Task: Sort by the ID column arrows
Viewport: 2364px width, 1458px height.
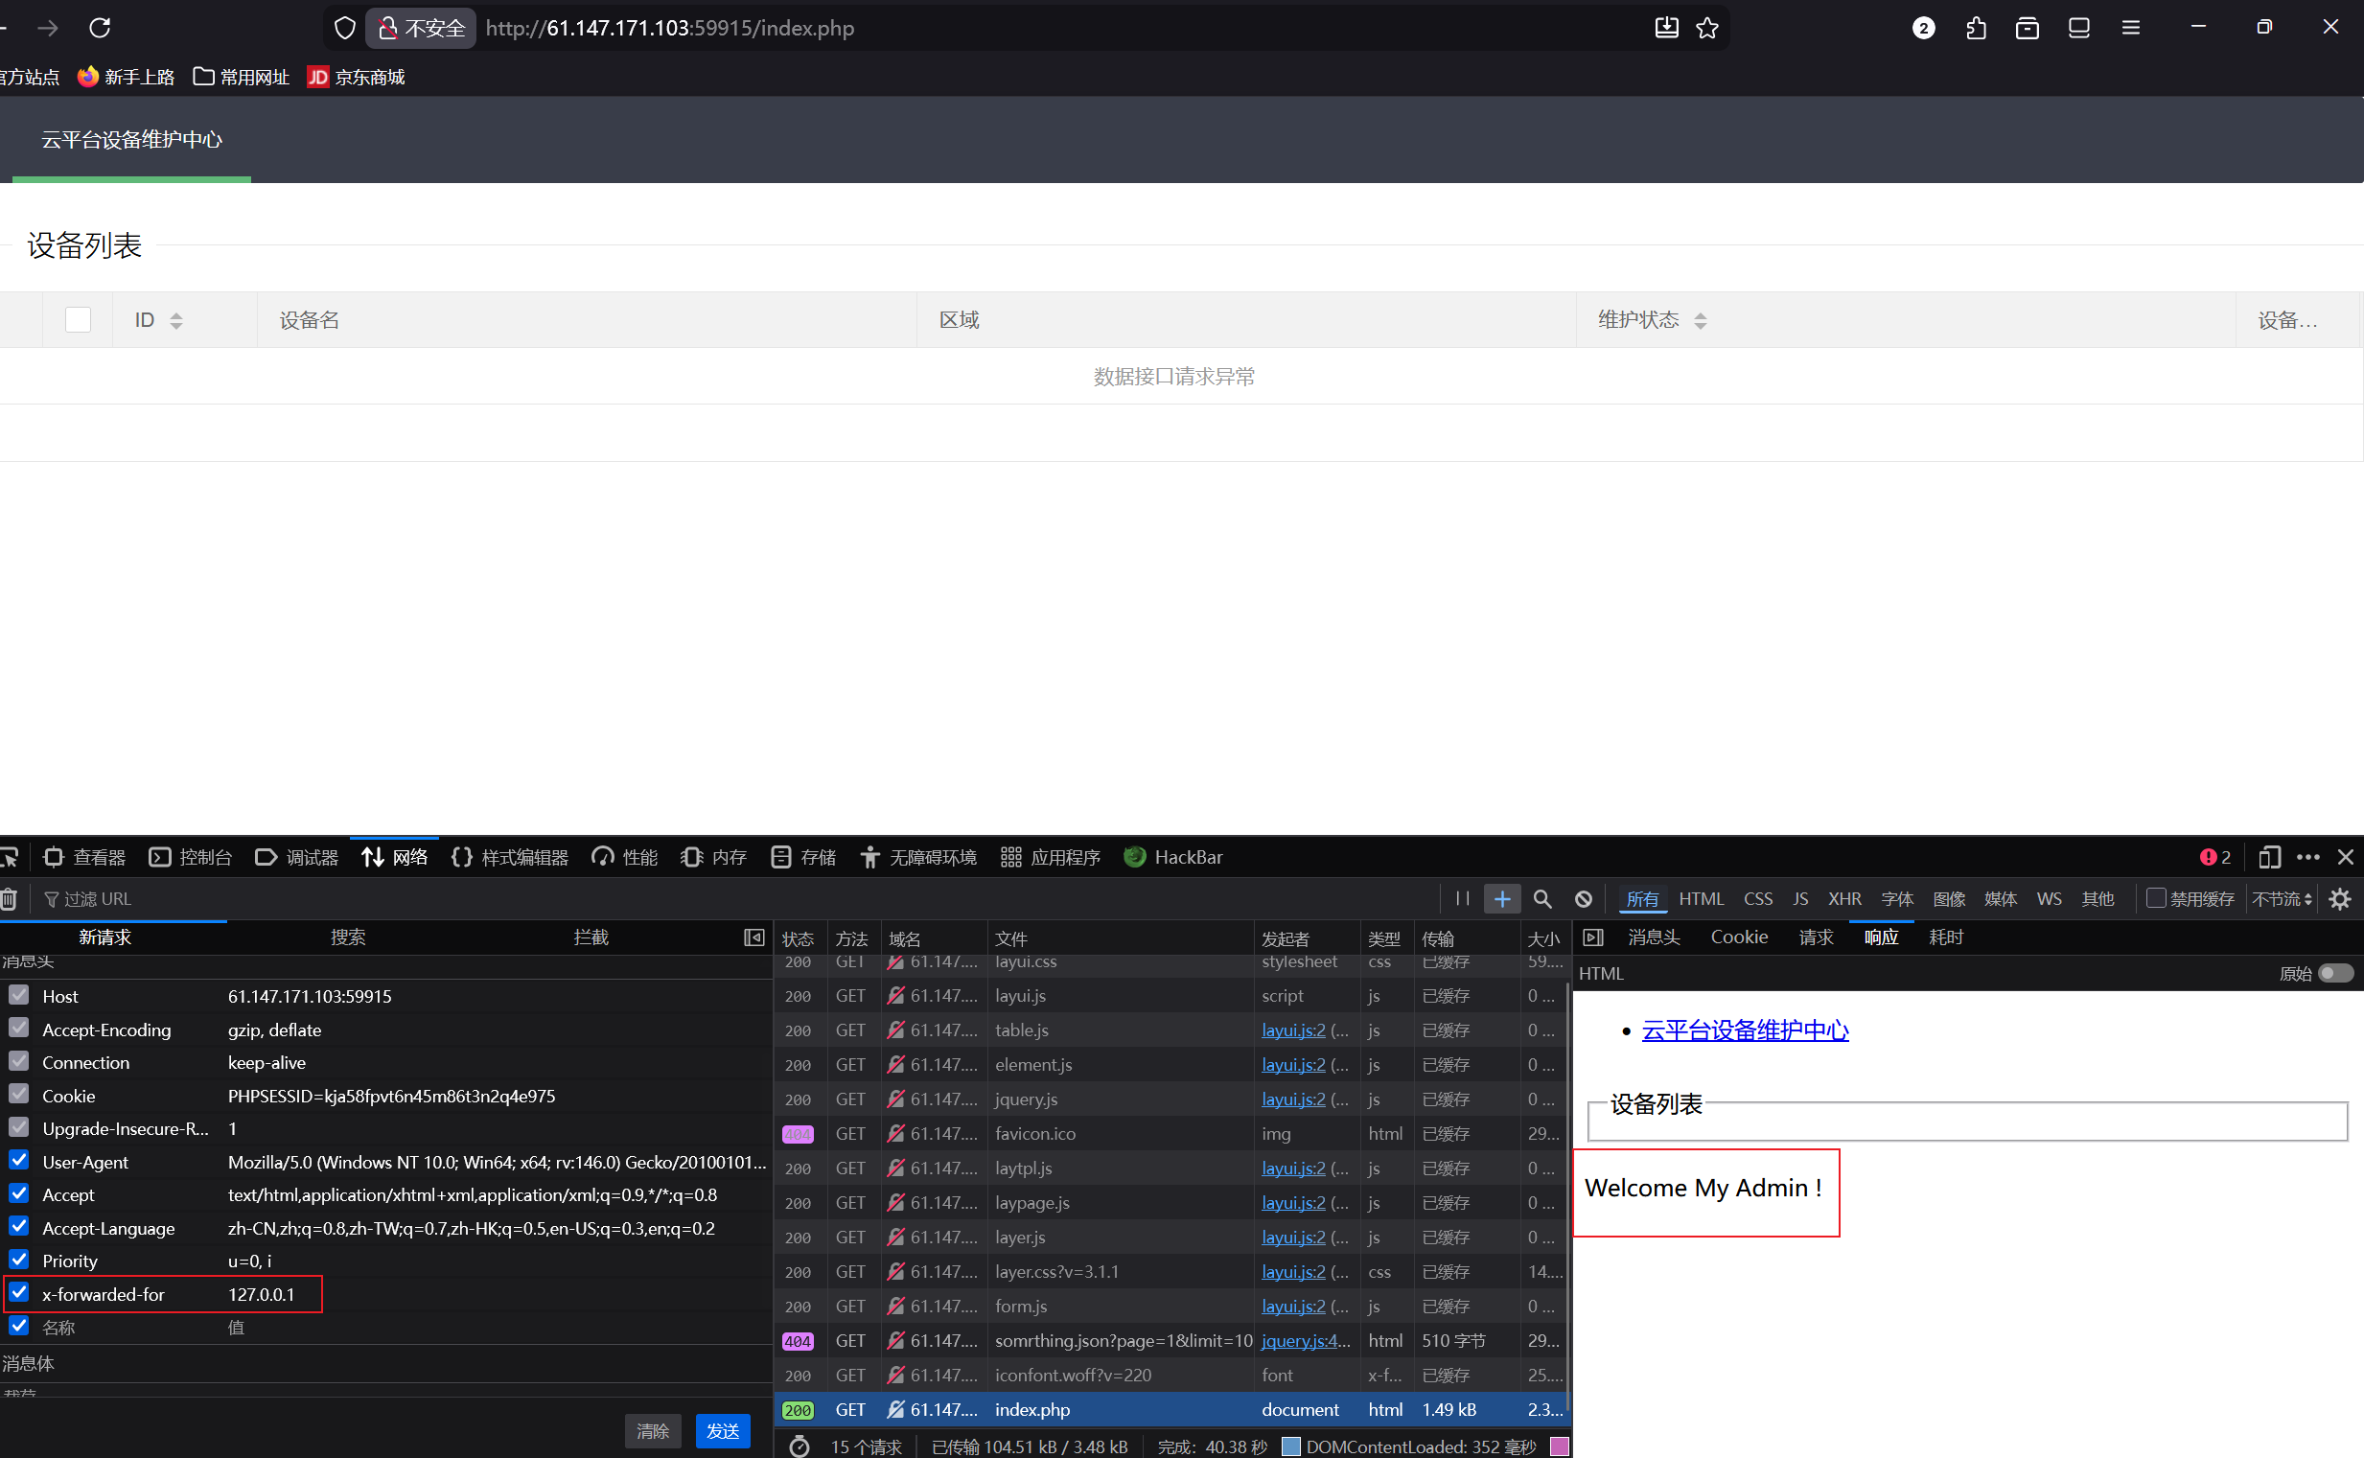Action: pos(175,320)
